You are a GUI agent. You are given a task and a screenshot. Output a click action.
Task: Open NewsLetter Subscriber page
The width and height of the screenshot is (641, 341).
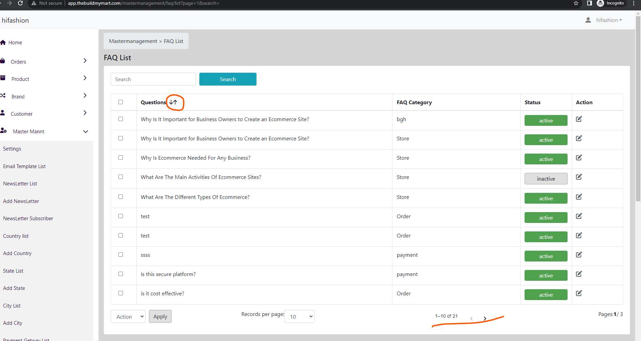28,219
